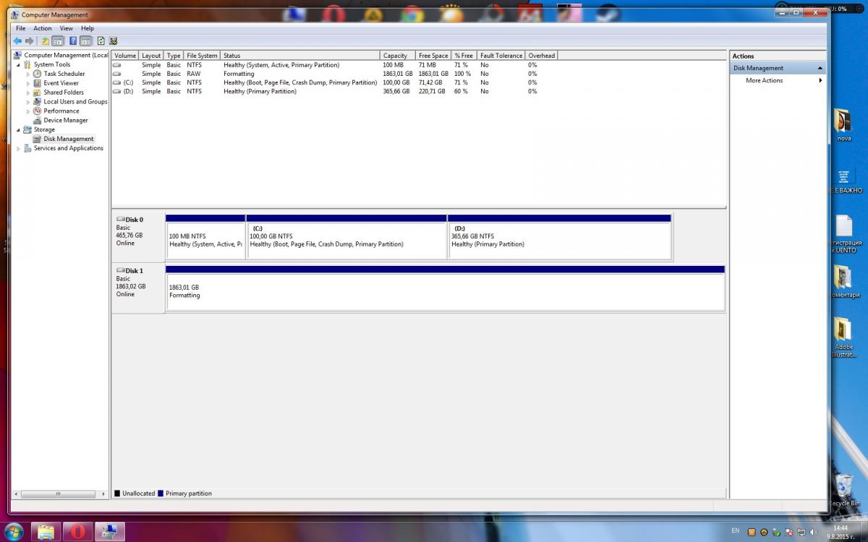Click the horizontal scrollbar in tree pane
The height and width of the screenshot is (542, 868).
coord(58,494)
